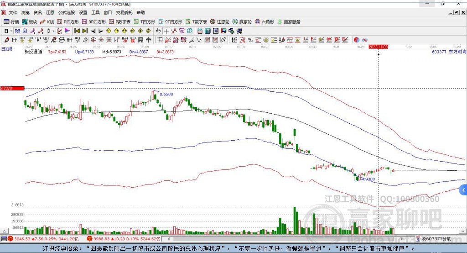Open the T数字表 tool
The height and width of the screenshot is (253, 467).
196,22
